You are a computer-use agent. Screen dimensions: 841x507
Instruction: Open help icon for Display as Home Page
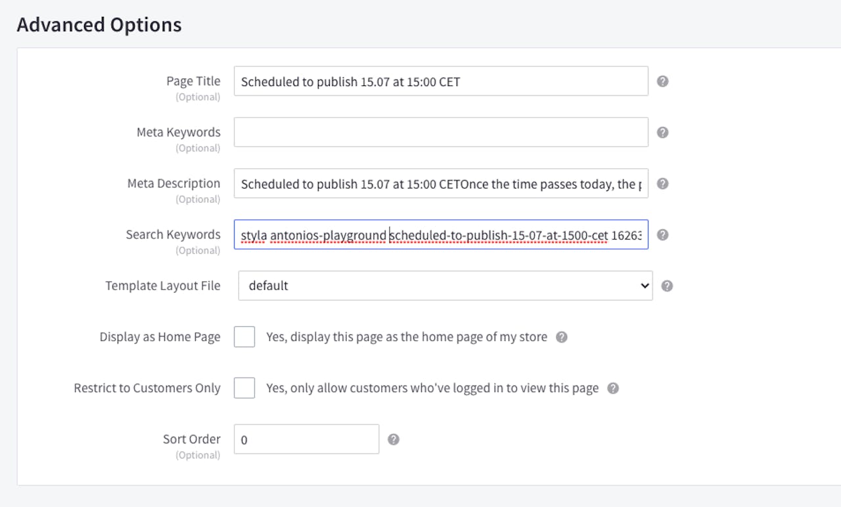pos(562,337)
